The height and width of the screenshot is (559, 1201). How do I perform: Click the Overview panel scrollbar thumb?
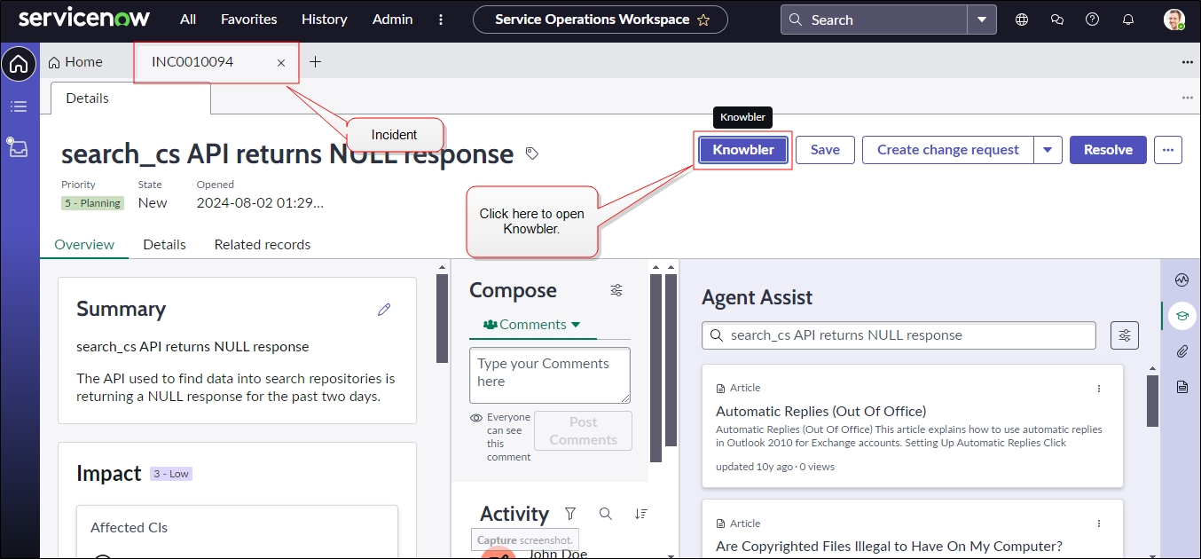click(x=442, y=319)
